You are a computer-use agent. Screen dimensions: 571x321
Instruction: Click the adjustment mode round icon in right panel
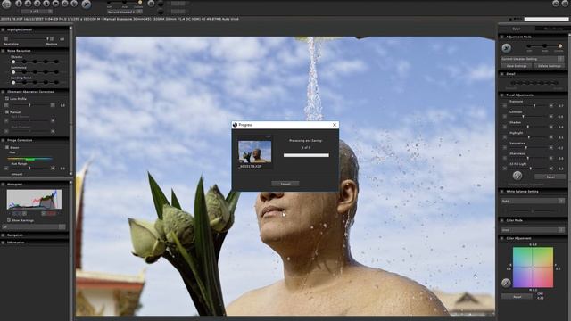(506, 47)
